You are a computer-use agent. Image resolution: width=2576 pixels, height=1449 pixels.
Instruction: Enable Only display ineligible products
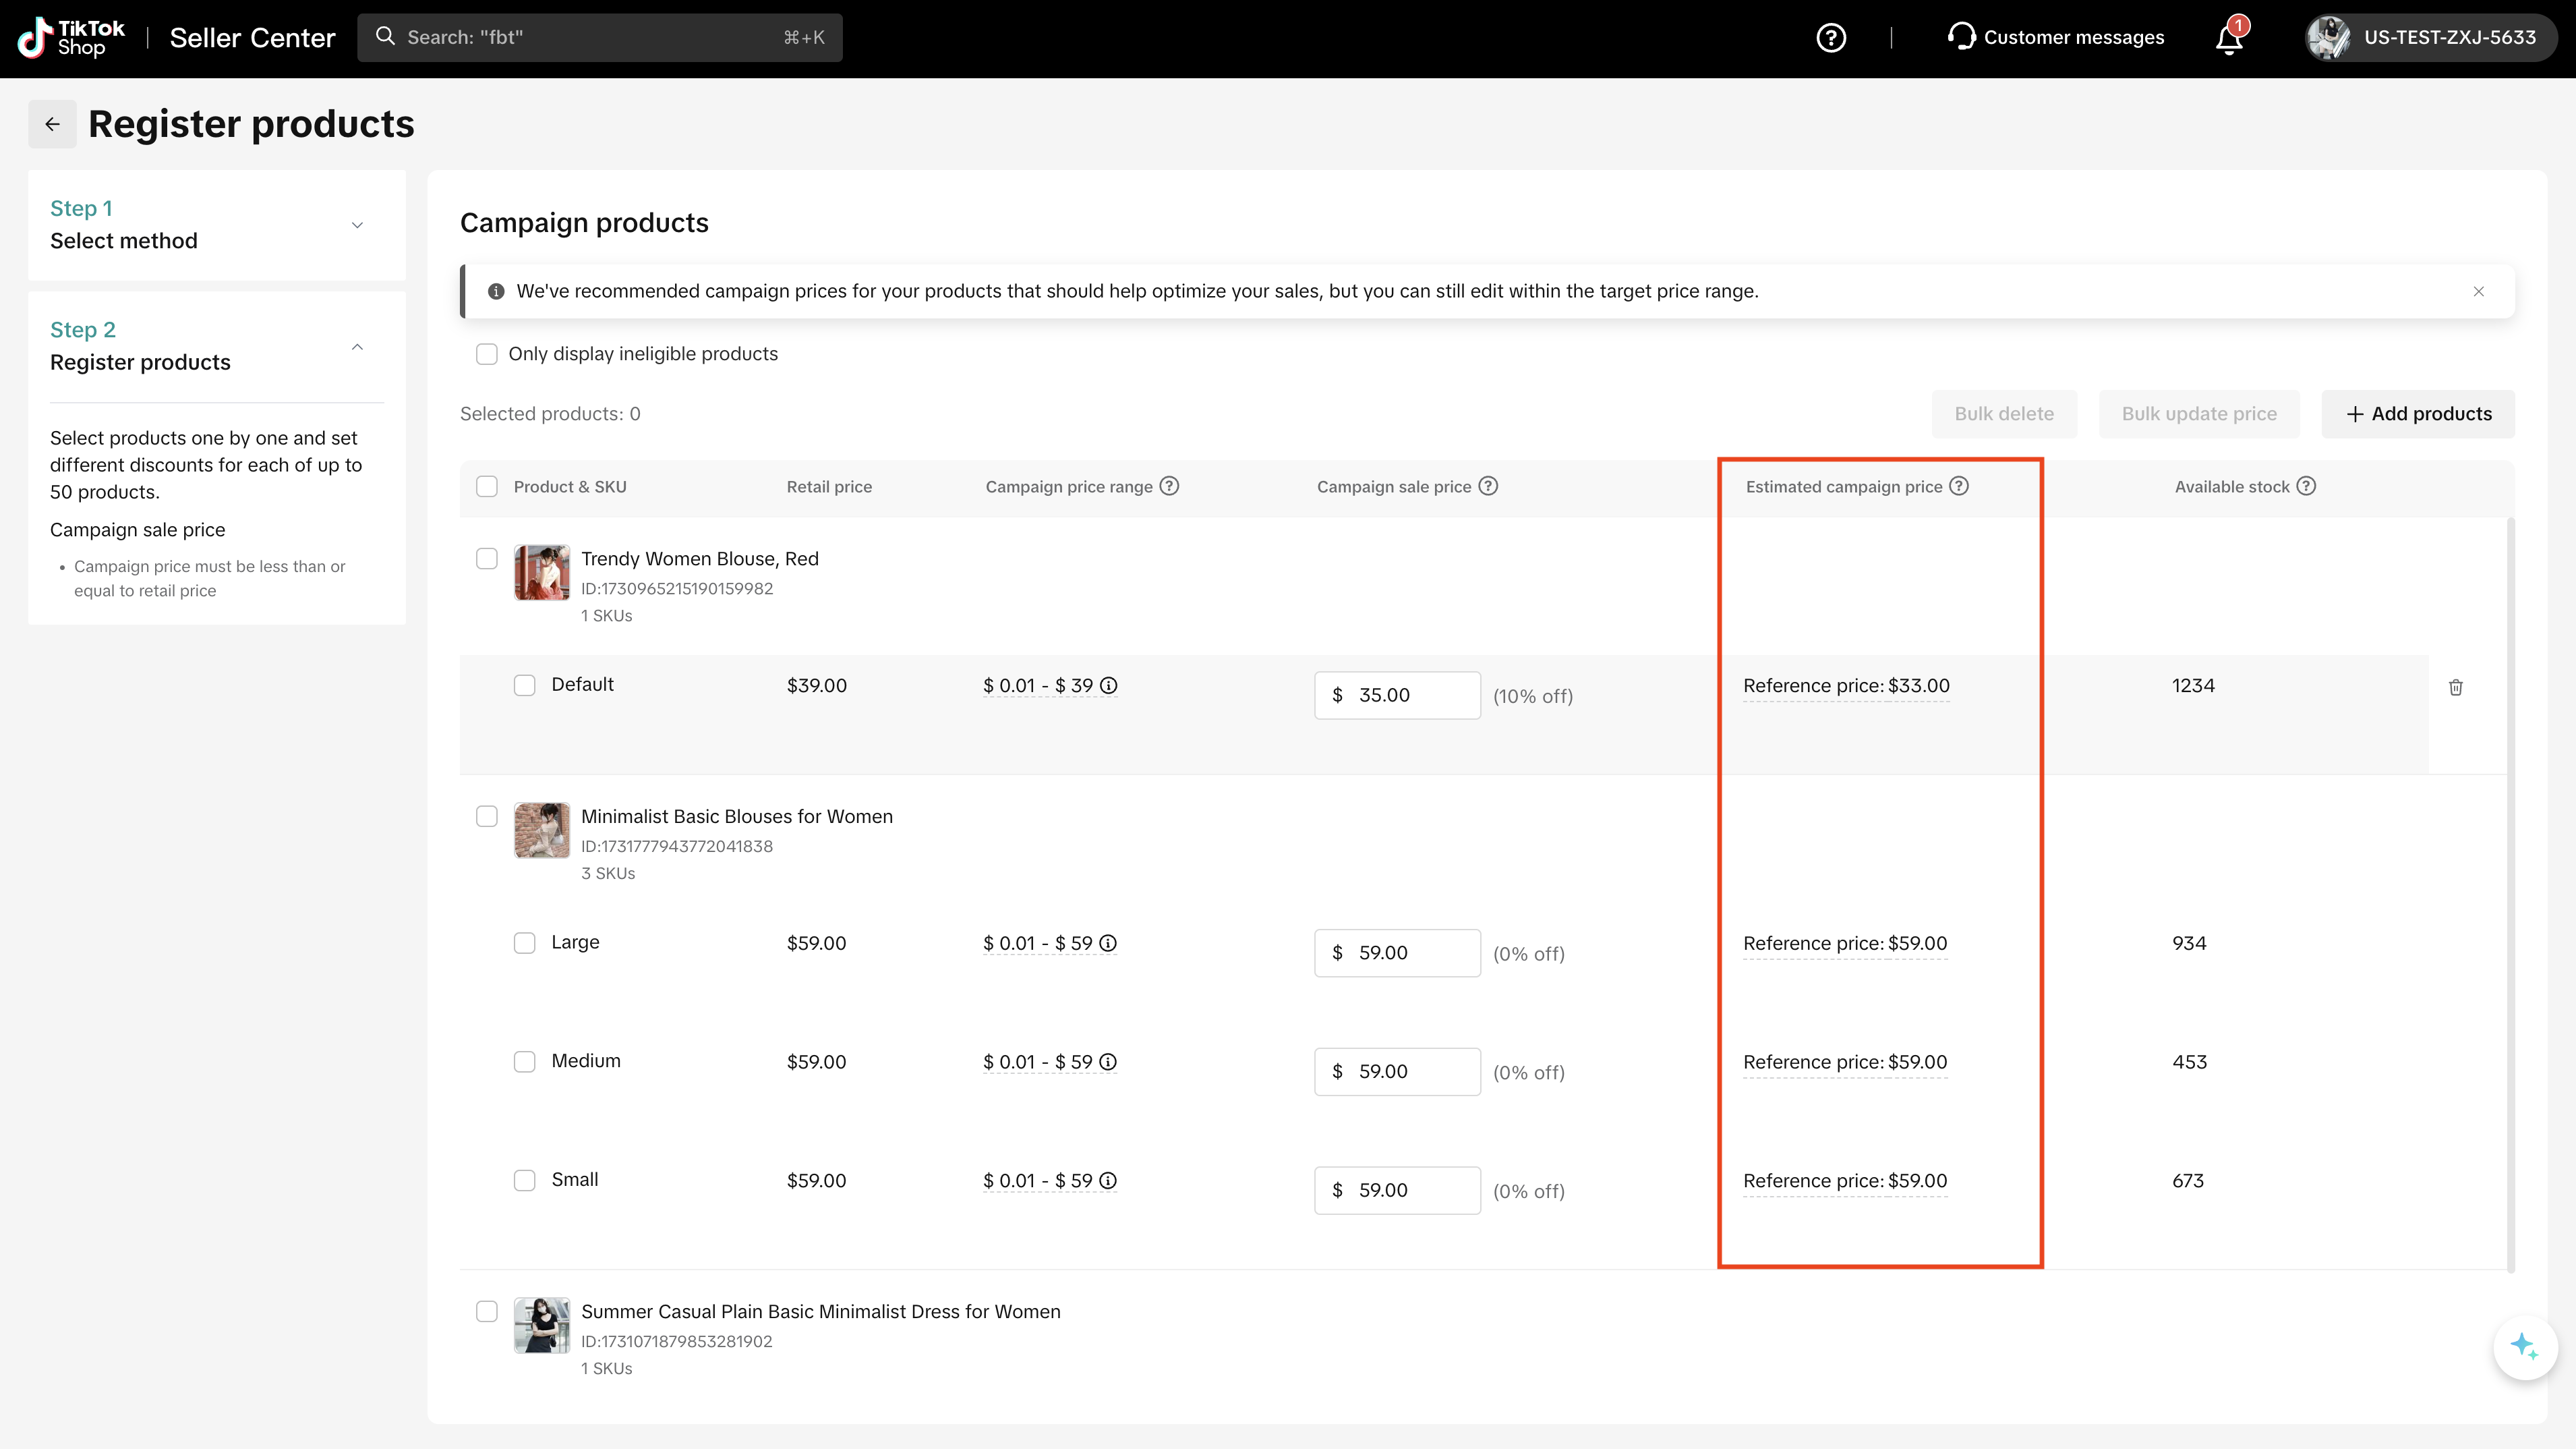coord(487,354)
